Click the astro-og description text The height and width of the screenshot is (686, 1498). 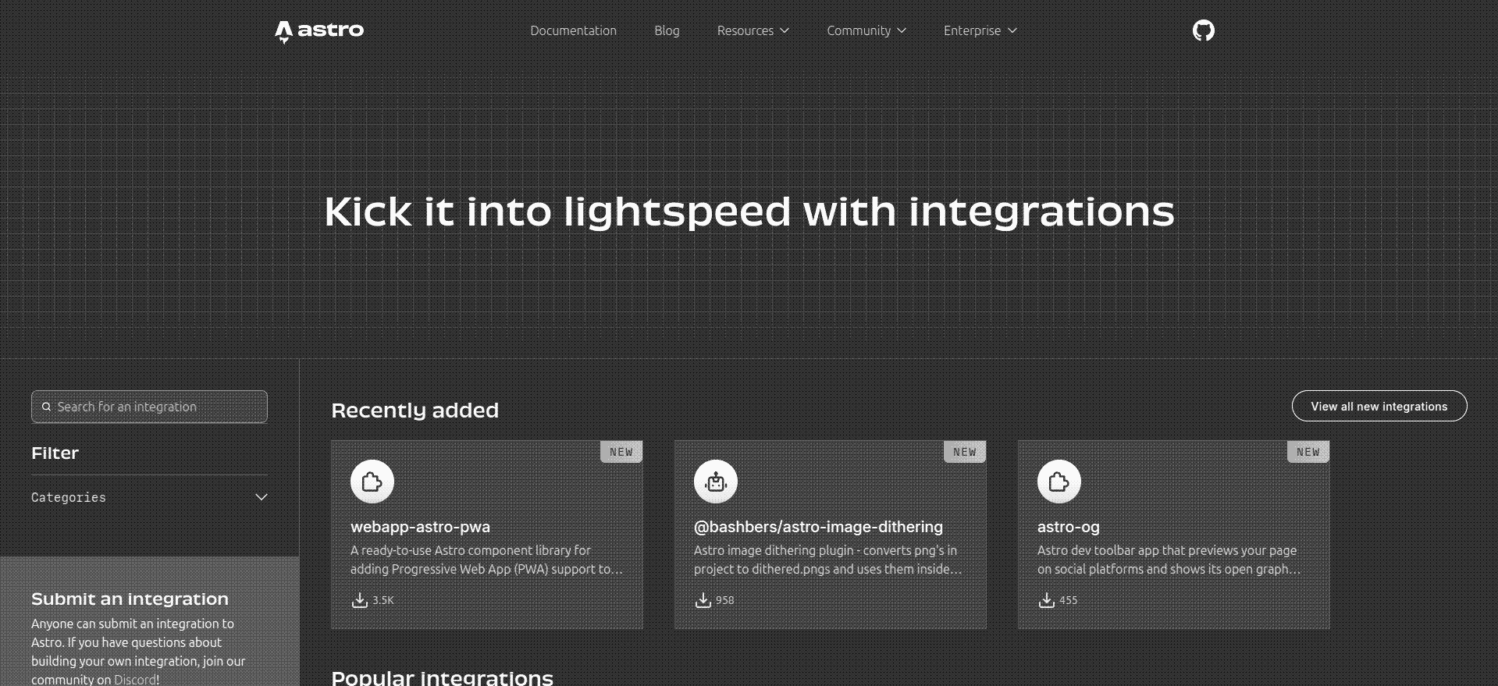click(x=1169, y=560)
